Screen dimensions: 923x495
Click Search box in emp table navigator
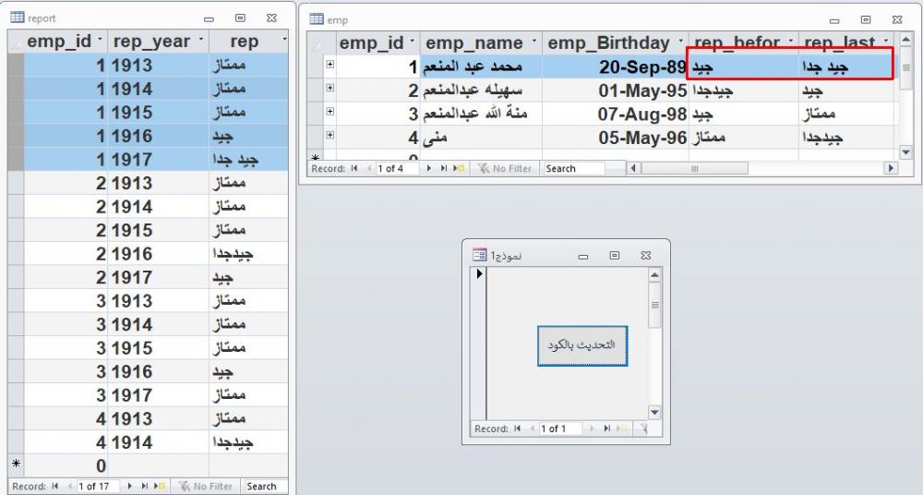point(573,169)
